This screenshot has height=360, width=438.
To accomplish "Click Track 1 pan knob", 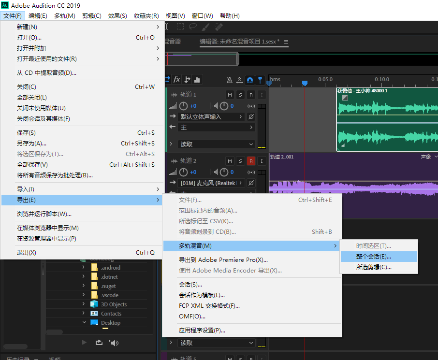I will click(224, 106).
